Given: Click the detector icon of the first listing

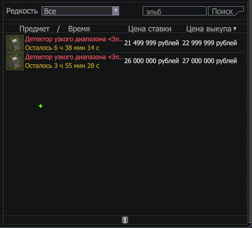Looking at the screenshot, I should coord(15,44).
